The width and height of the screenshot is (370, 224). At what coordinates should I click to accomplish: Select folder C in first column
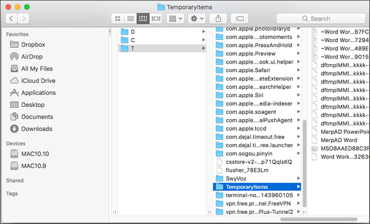[162, 40]
